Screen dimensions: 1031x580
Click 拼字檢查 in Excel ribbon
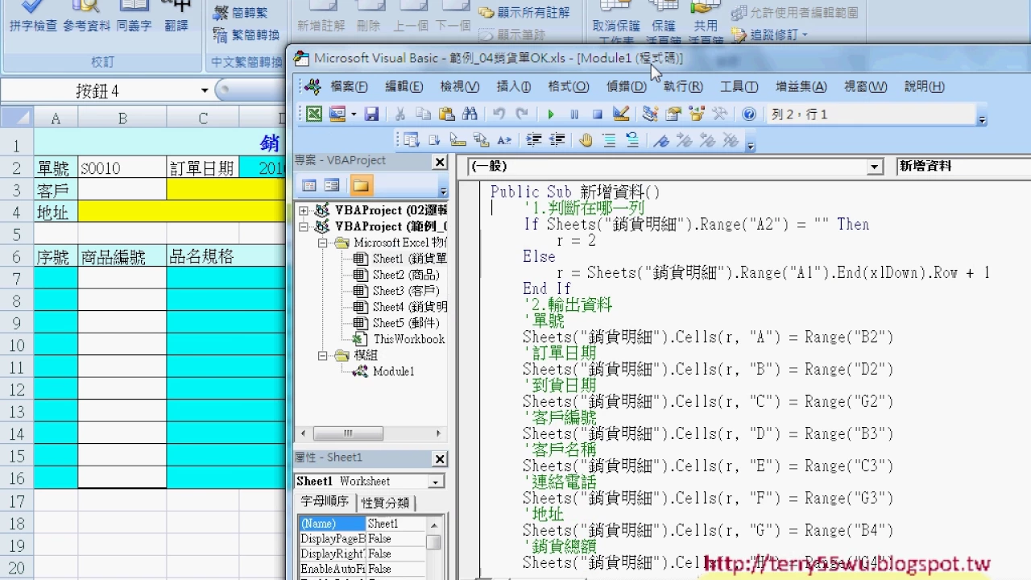coord(34,18)
